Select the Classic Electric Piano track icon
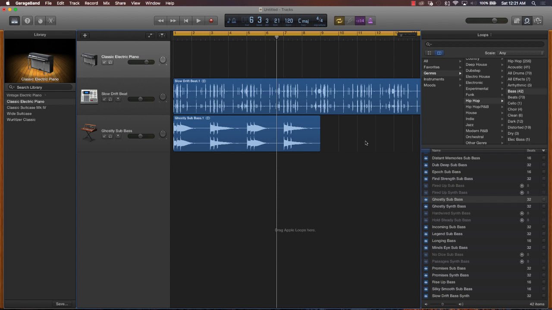The height and width of the screenshot is (310, 552). coord(89,59)
